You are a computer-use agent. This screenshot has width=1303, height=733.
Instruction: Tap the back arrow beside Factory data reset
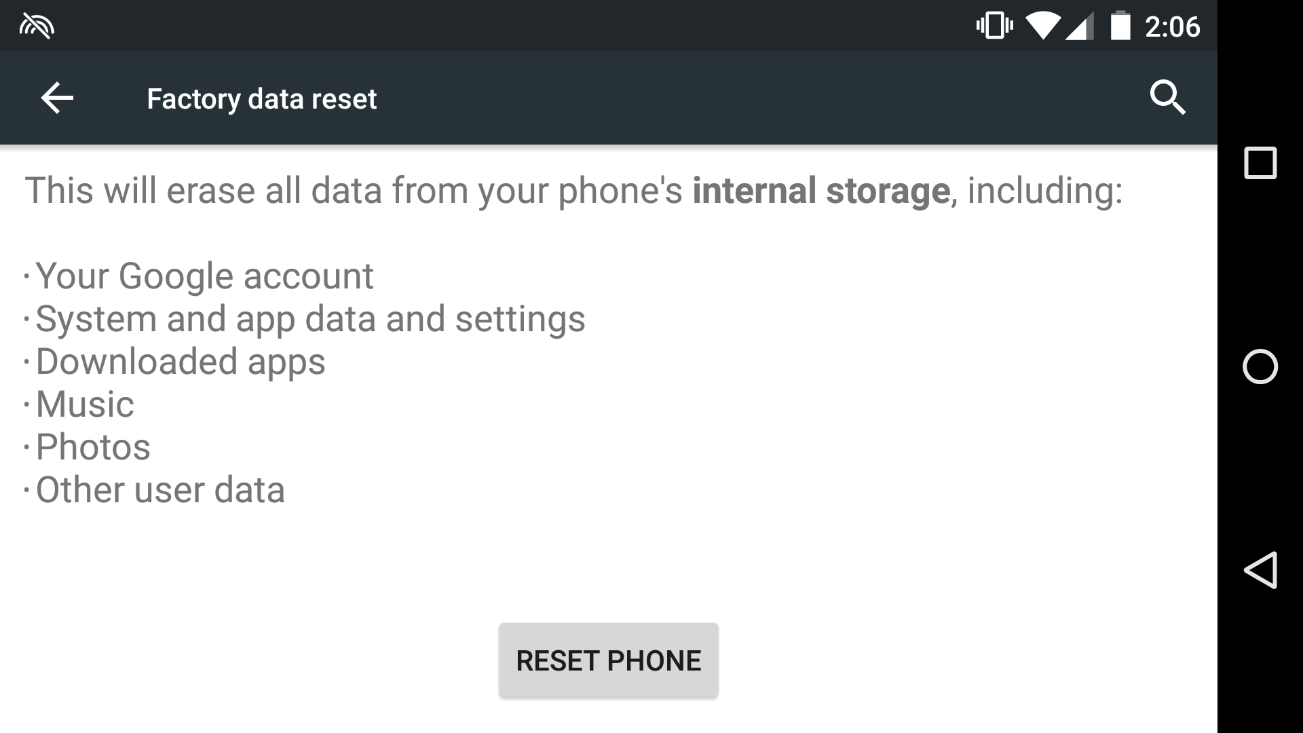(x=56, y=98)
